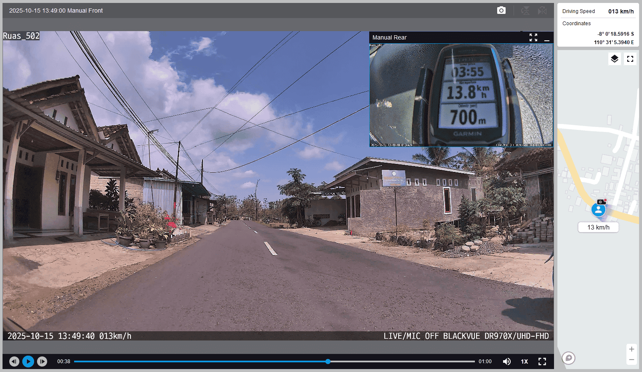
Task: Click the 13 km/h map speed label
Action: point(598,227)
